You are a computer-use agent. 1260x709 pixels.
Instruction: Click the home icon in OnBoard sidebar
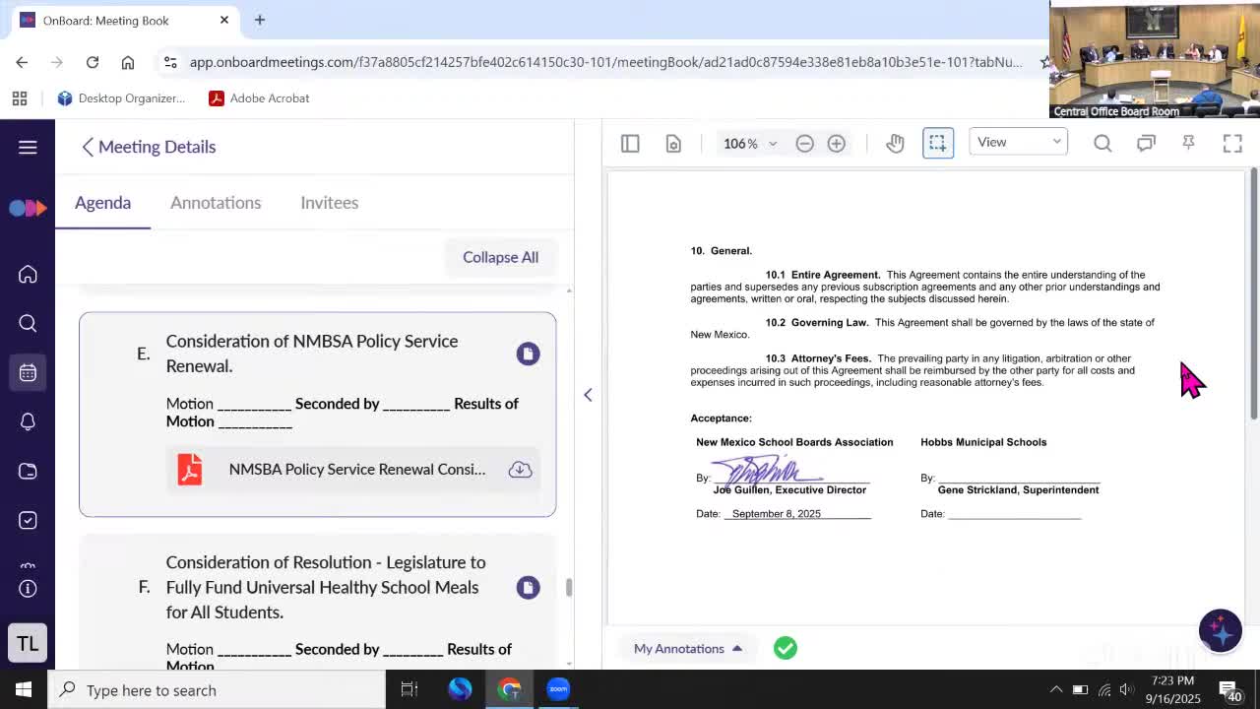click(28, 275)
